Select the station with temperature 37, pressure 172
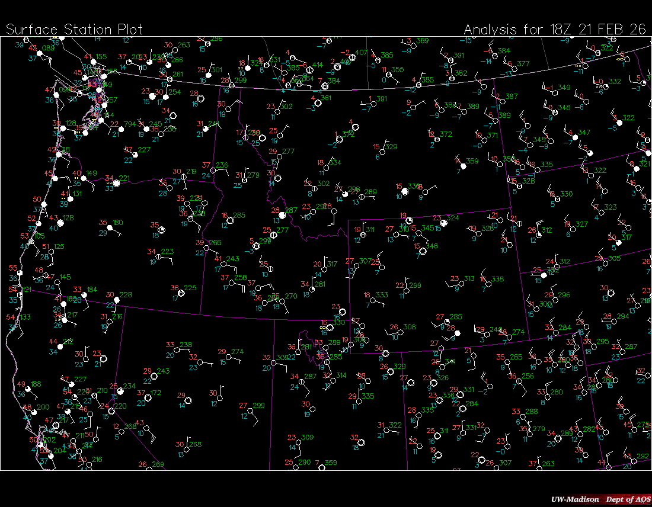The width and height of the screenshot is (652, 507). coord(149,398)
